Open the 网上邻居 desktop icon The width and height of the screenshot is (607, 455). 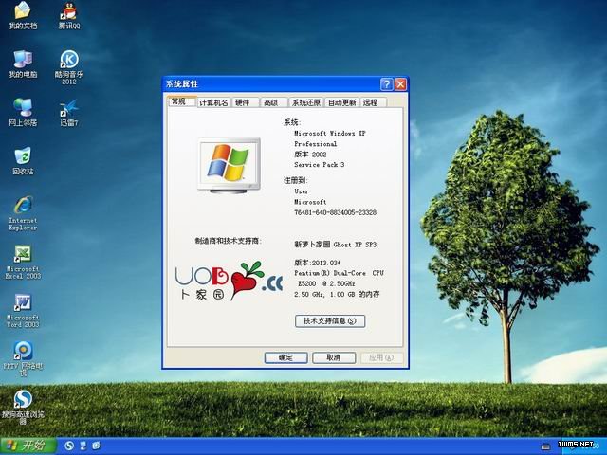pyautogui.click(x=23, y=112)
